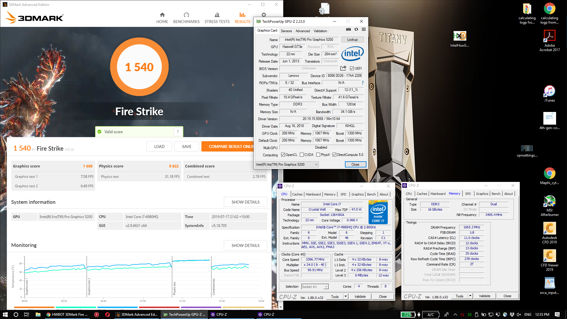Click the 72% battery indicator

[x=408, y=315]
